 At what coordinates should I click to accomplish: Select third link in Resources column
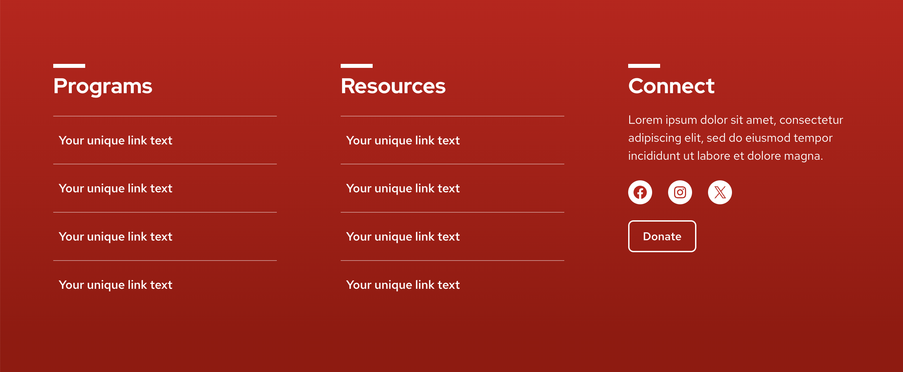tap(403, 236)
